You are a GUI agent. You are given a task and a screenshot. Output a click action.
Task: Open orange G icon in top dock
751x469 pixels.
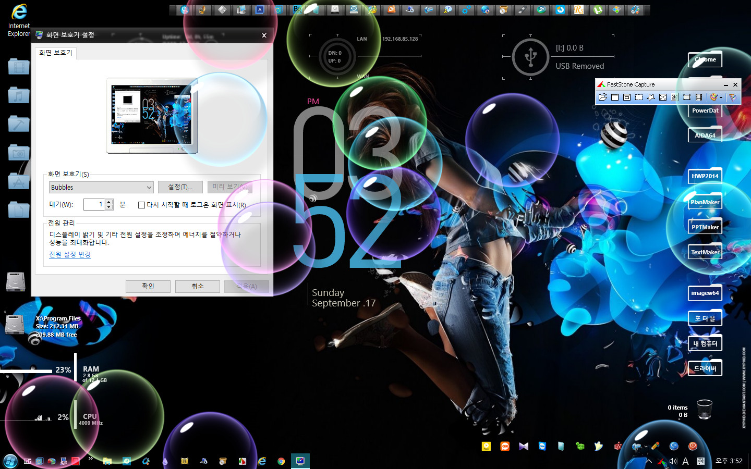click(391, 9)
